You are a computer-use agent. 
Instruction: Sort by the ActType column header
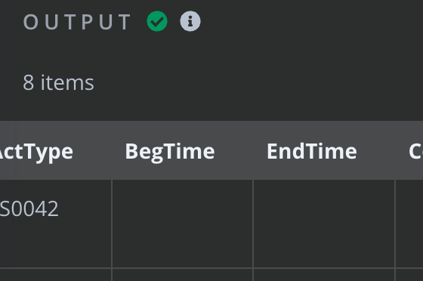(x=36, y=152)
